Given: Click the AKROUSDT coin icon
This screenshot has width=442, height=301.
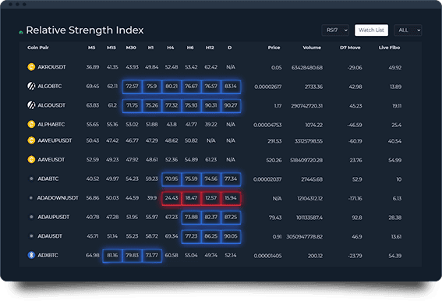Looking at the screenshot, I should click(31, 67).
